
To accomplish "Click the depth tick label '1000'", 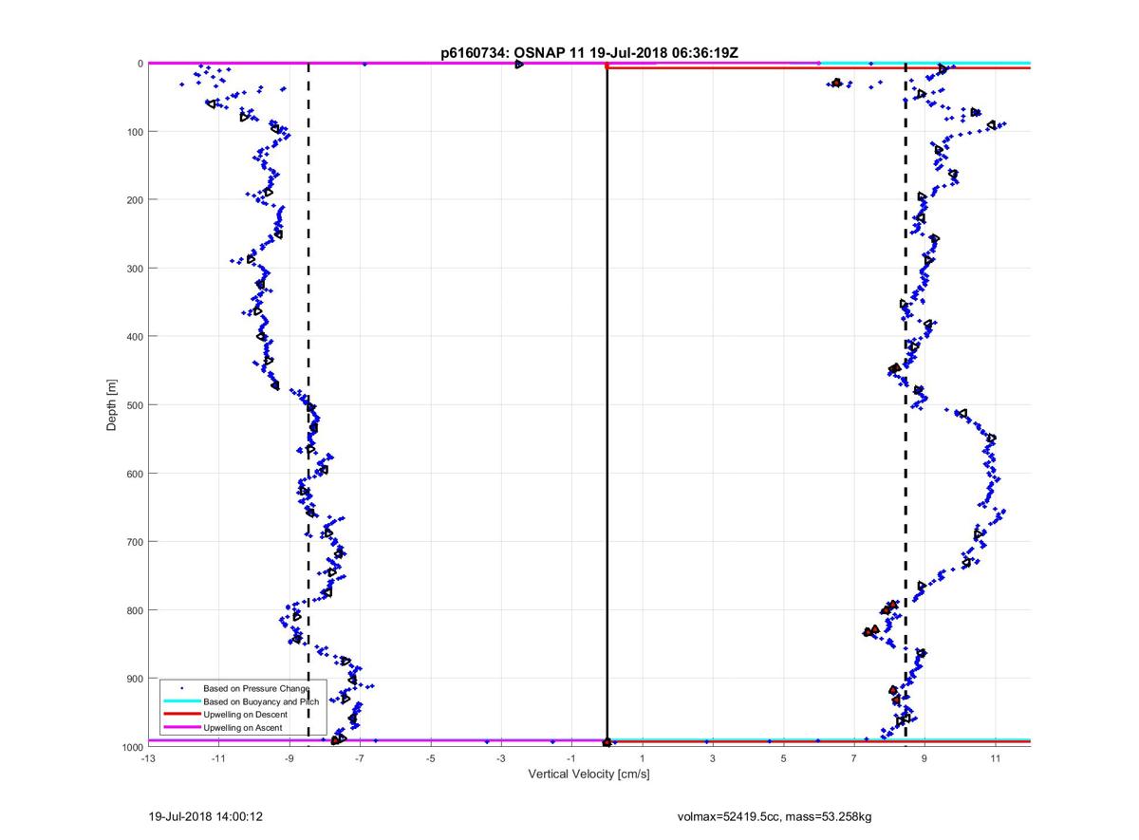I will pyautogui.click(x=132, y=747).
